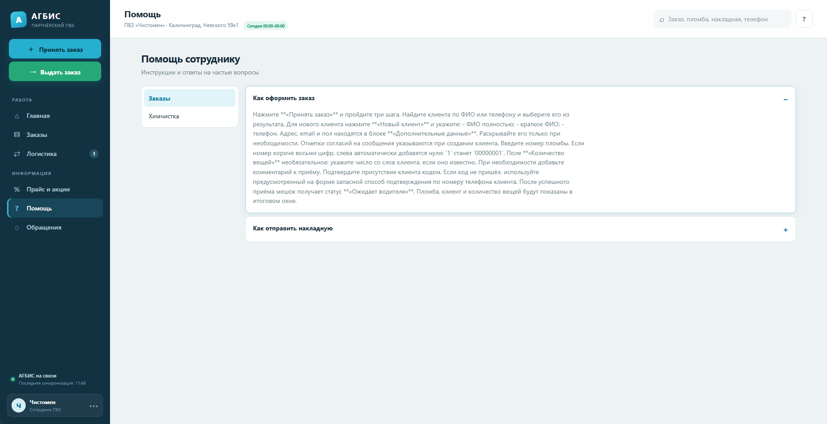Image resolution: width=827 pixels, height=424 pixels.
Task: Click Инструкции и ответы на частые вопросы subtitle
Action: click(200, 73)
